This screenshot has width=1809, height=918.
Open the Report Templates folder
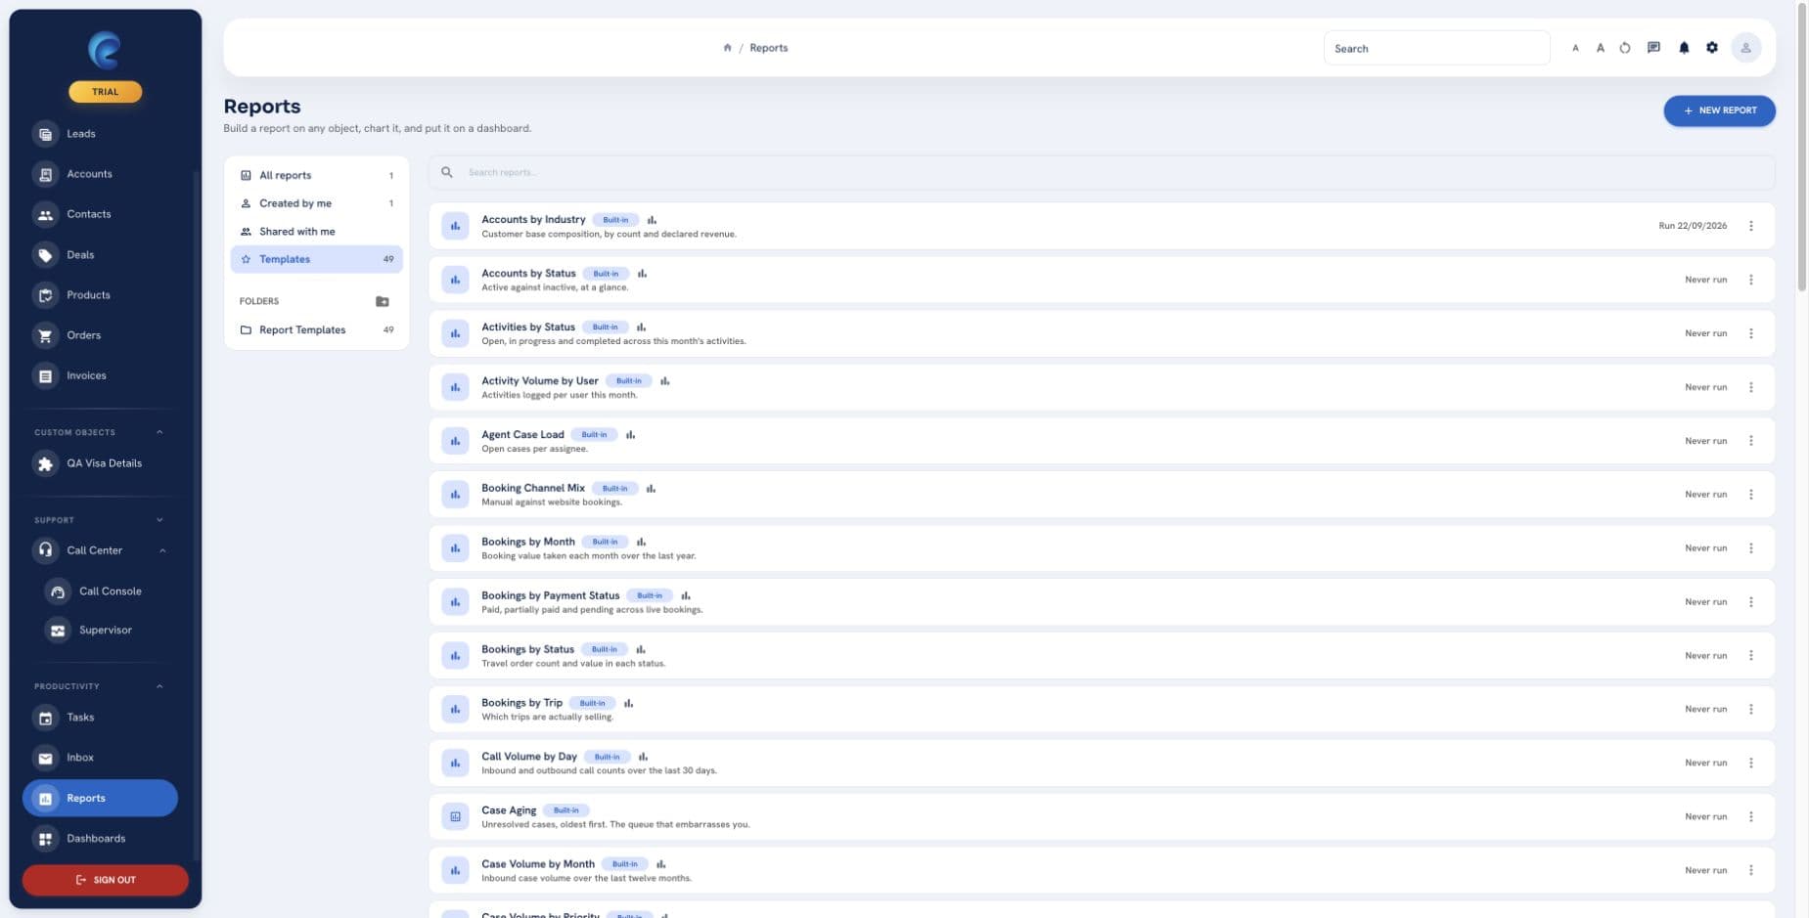pos(317,330)
